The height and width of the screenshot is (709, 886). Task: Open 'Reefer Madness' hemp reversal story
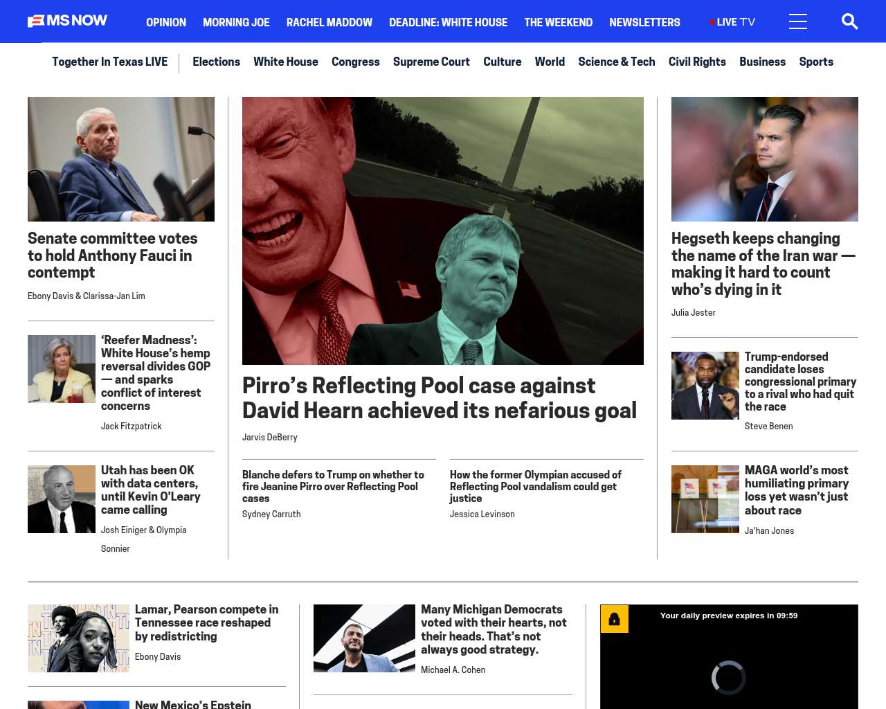[x=156, y=373]
